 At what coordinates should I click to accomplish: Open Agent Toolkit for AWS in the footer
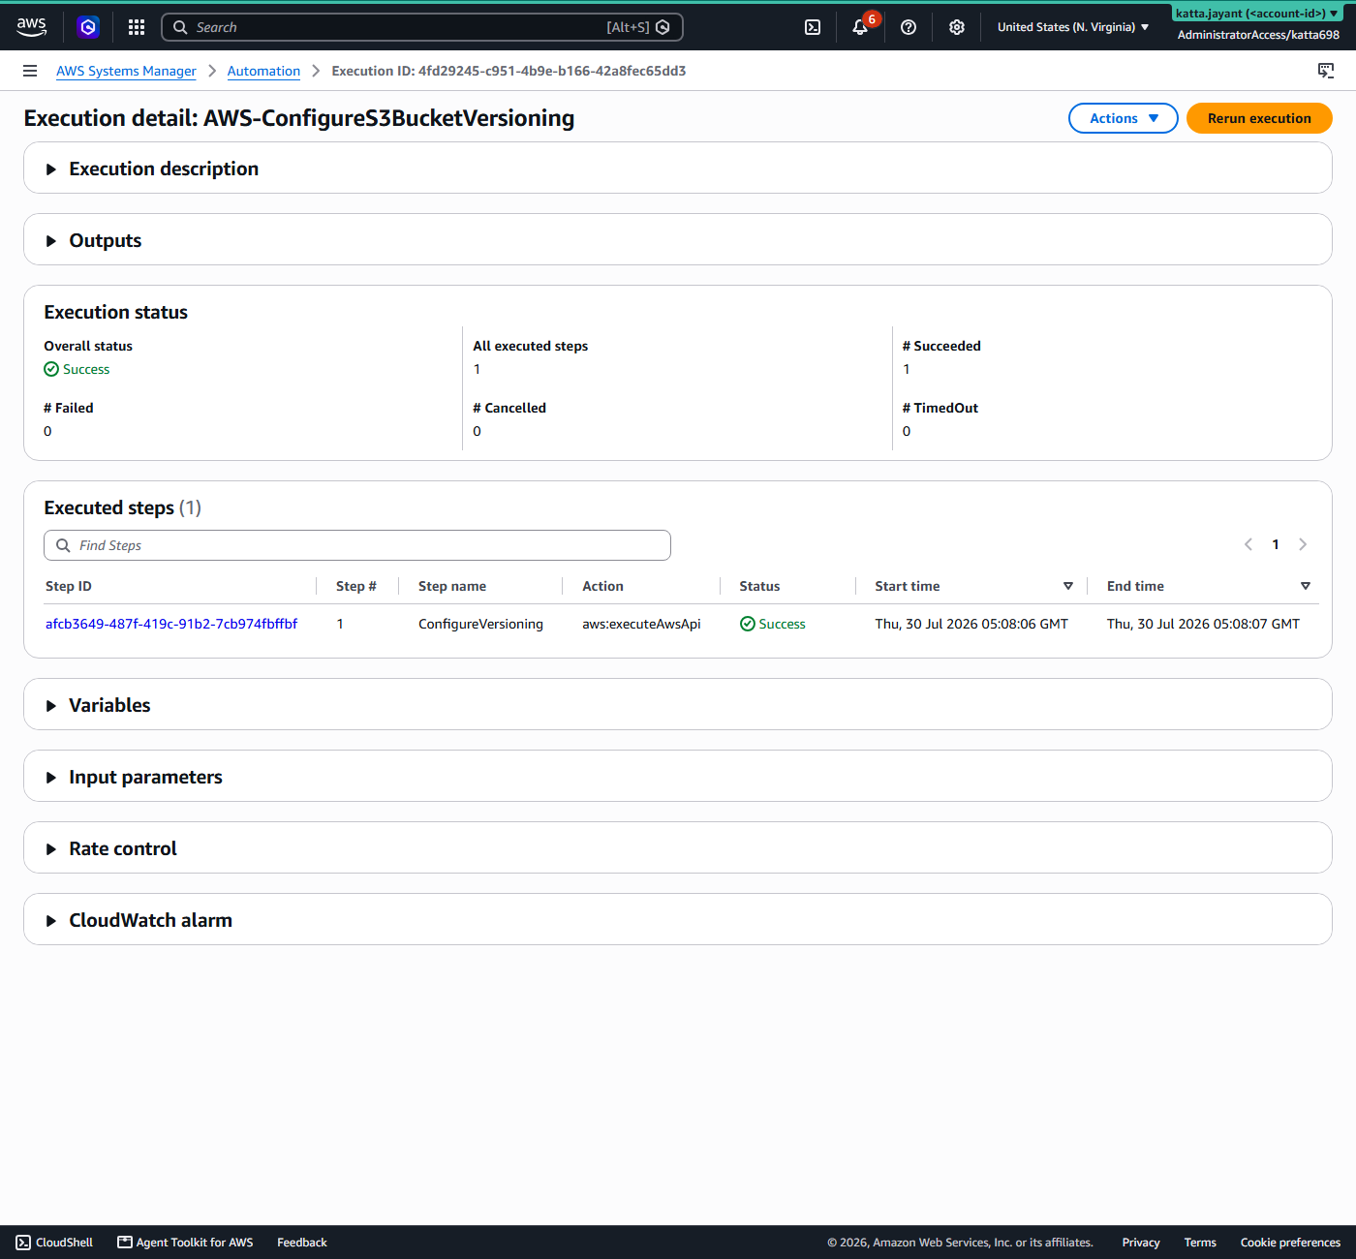[185, 1243]
